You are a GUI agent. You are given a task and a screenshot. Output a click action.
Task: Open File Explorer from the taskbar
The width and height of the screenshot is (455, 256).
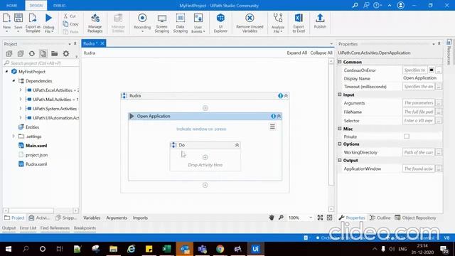[x=113, y=249]
